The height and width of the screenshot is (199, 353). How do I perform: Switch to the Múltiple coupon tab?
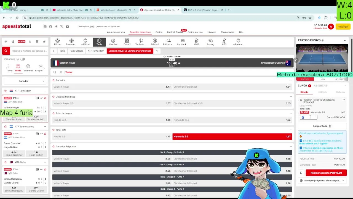click(322, 92)
